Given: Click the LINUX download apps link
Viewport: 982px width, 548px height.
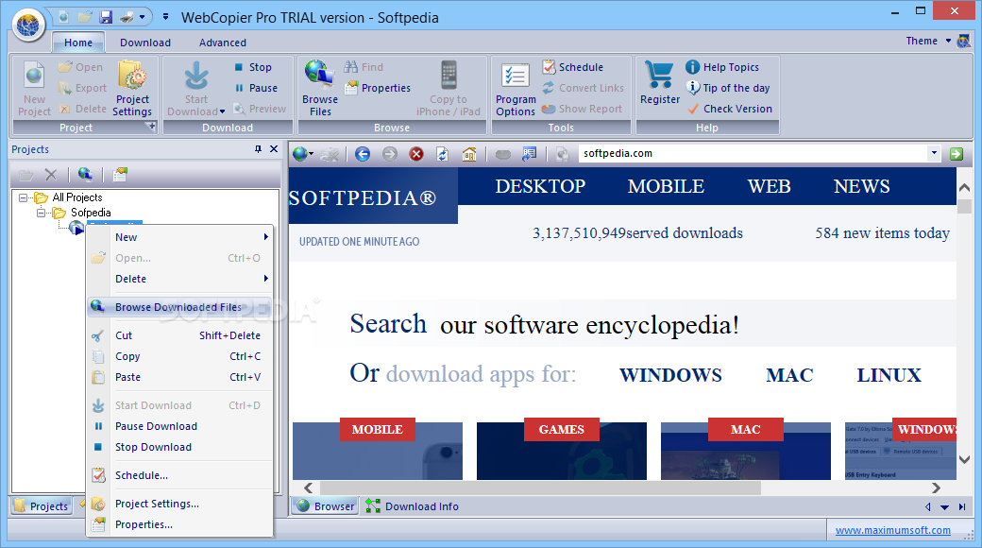Looking at the screenshot, I should [x=889, y=375].
